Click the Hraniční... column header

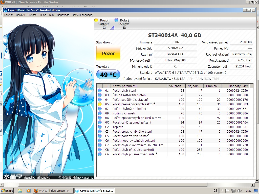213,86
